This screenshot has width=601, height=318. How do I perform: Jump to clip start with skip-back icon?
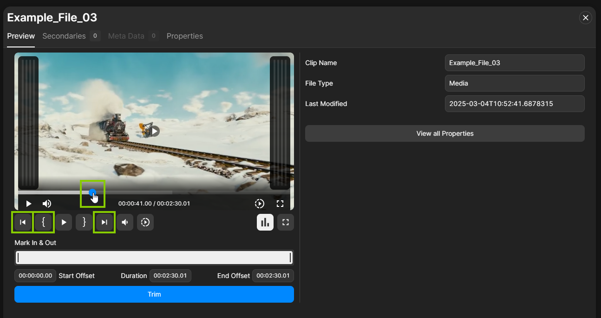click(22, 222)
